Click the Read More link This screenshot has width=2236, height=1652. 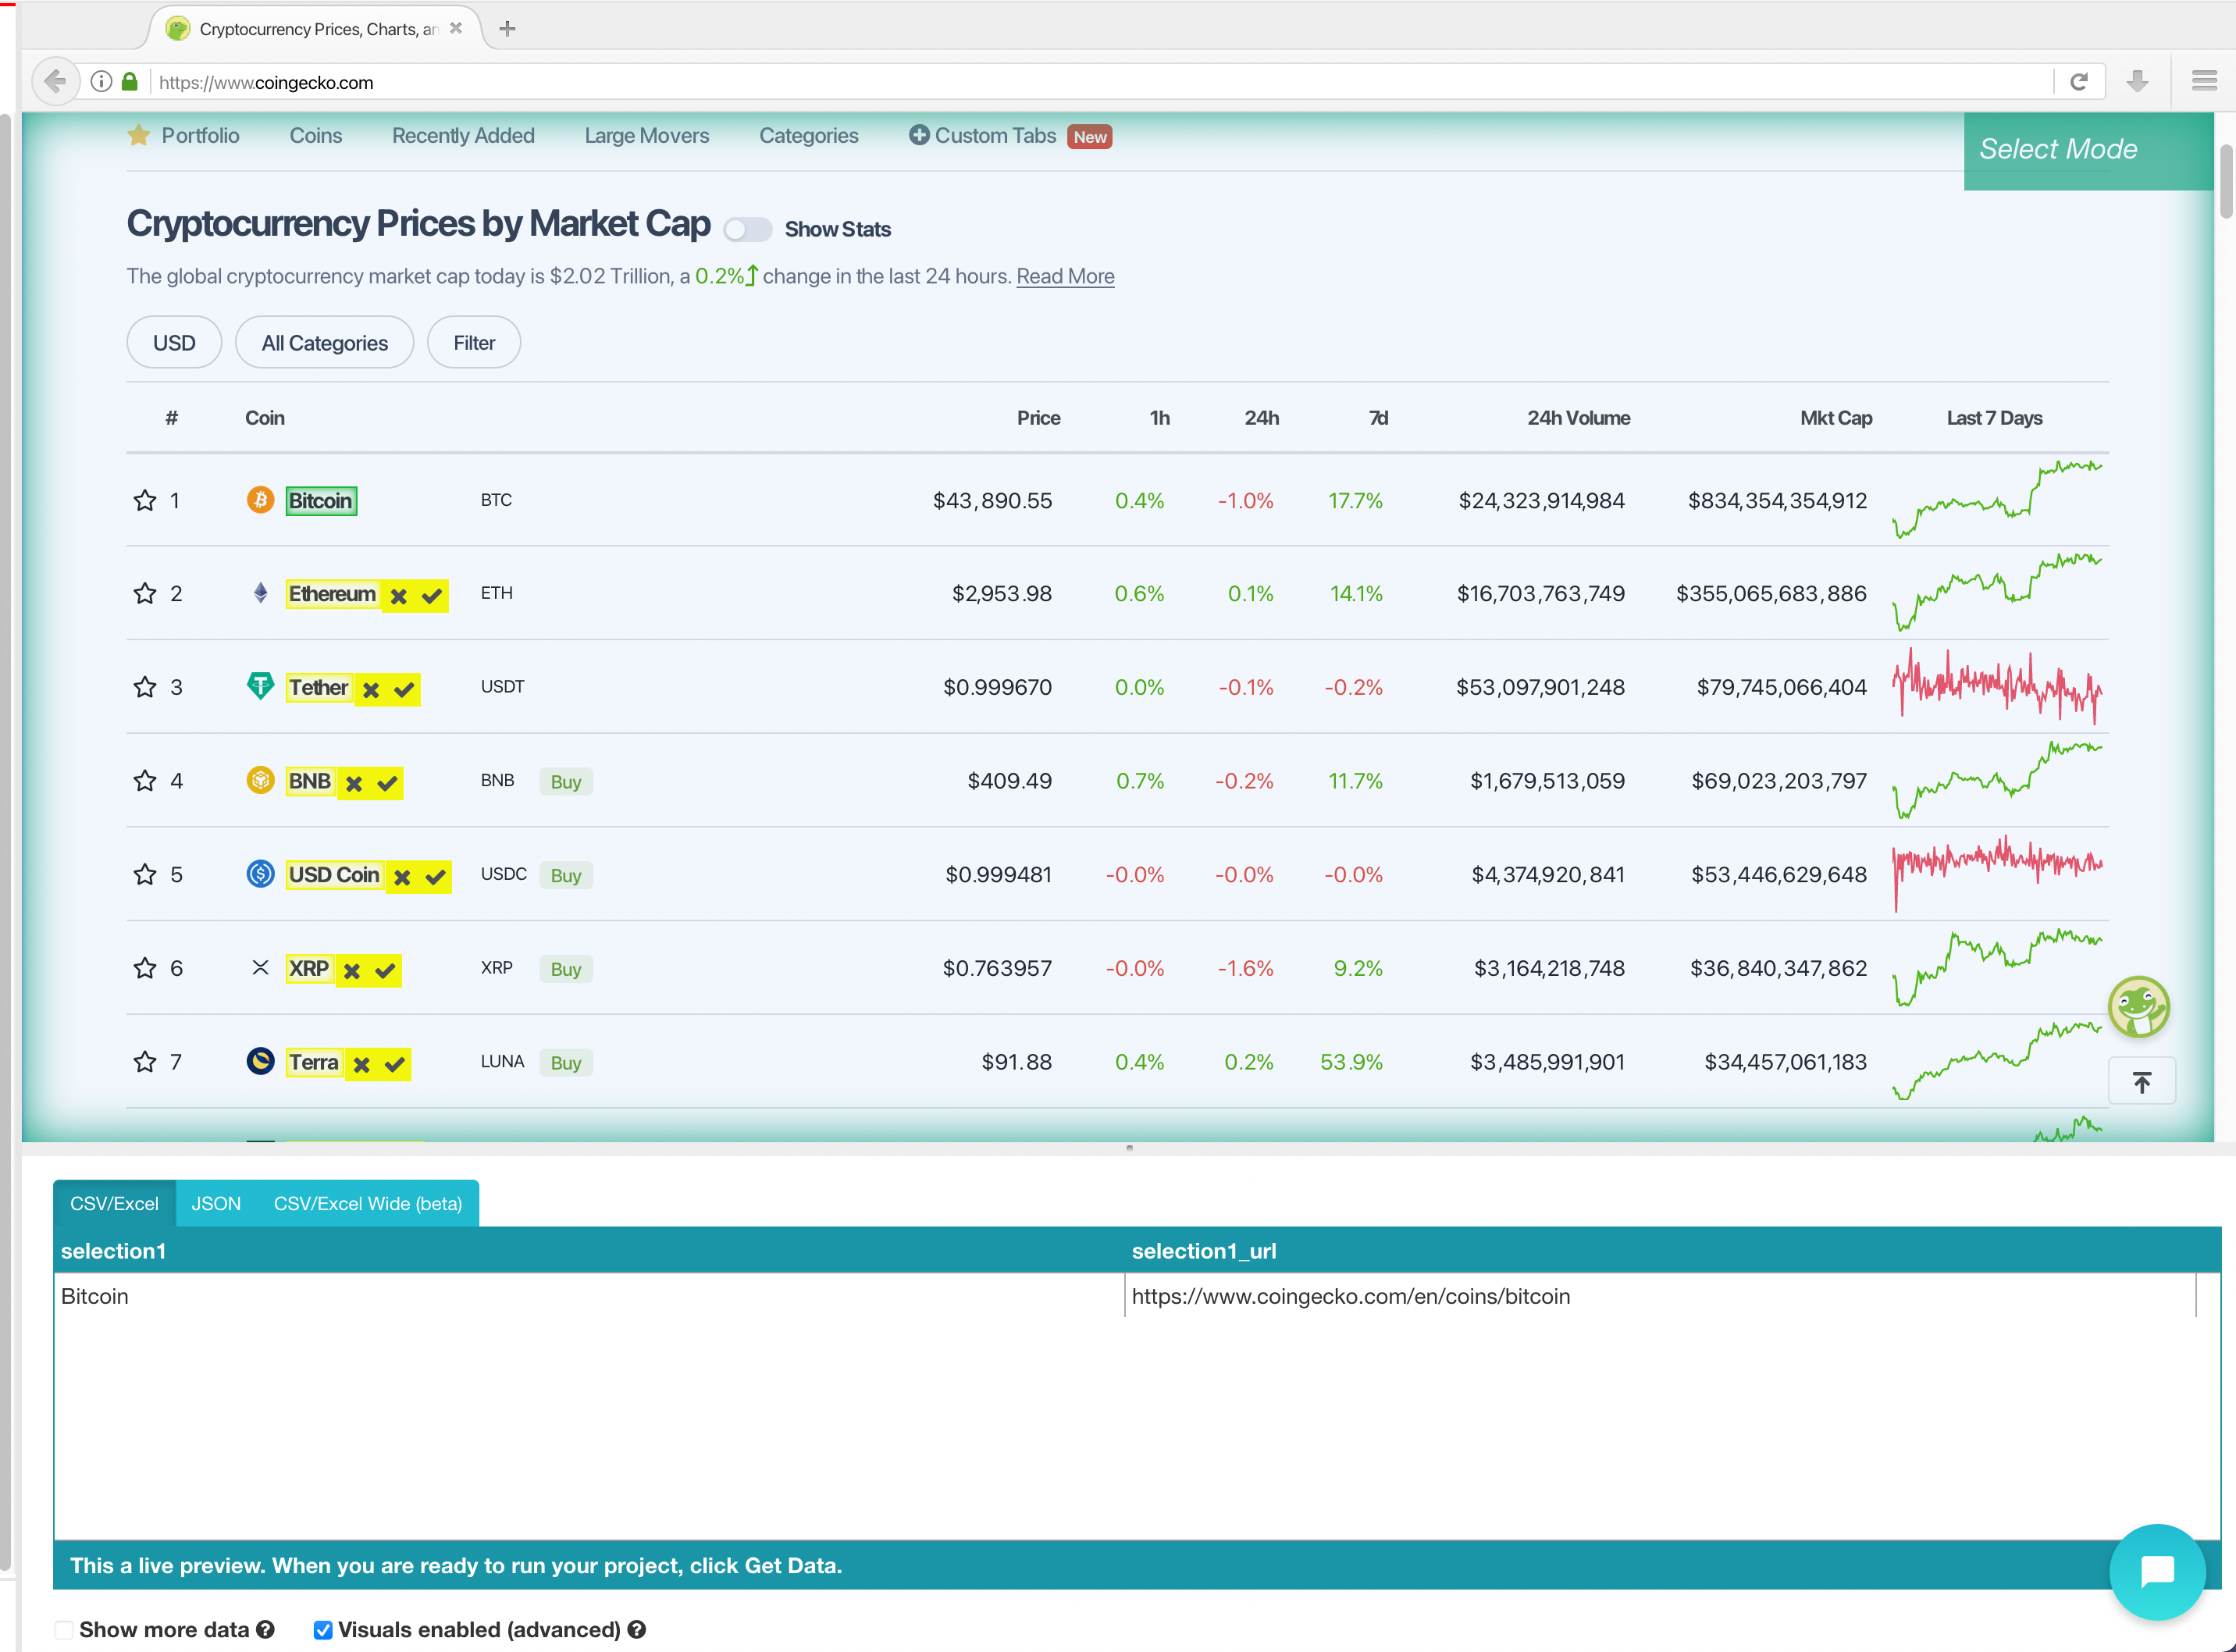coord(1065,276)
